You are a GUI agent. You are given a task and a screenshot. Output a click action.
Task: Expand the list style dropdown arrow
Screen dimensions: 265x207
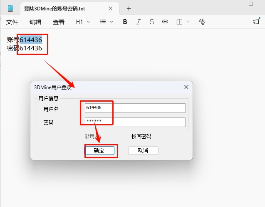click(x=111, y=22)
